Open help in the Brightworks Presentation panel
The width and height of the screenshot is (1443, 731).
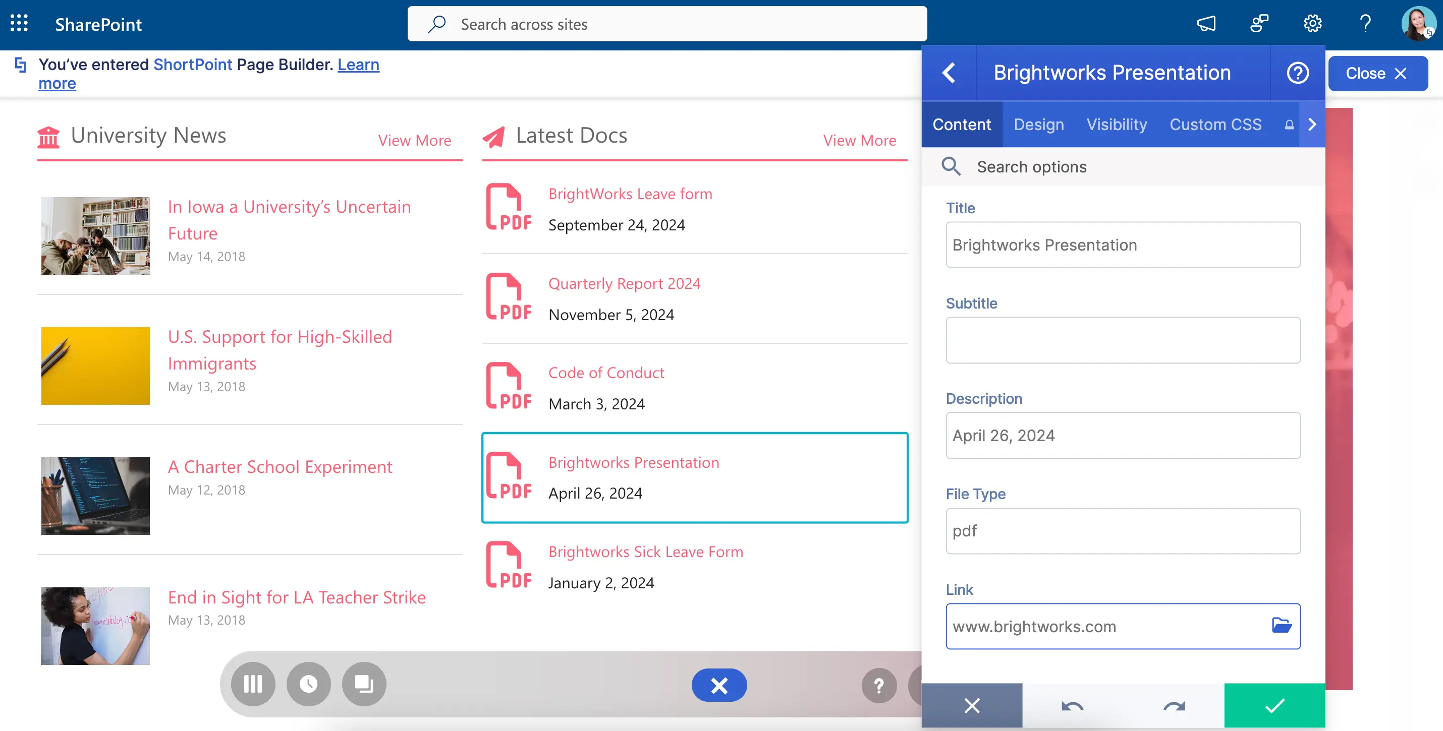(1297, 73)
